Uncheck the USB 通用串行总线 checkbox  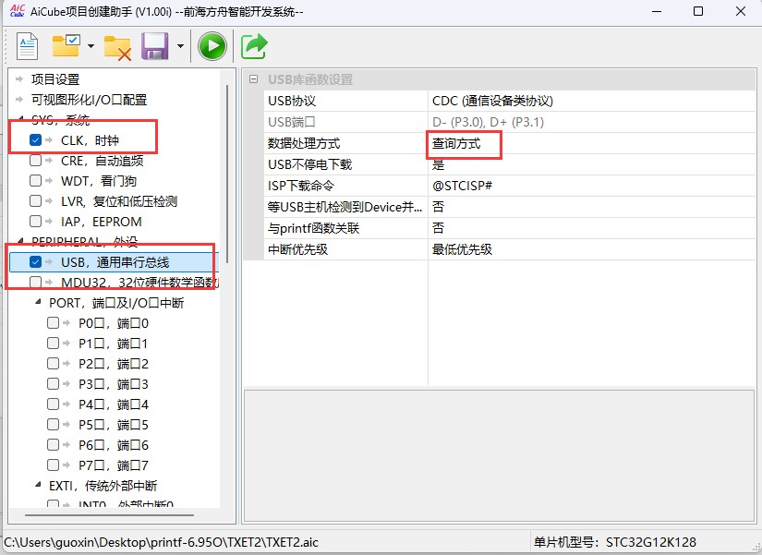tap(35, 262)
